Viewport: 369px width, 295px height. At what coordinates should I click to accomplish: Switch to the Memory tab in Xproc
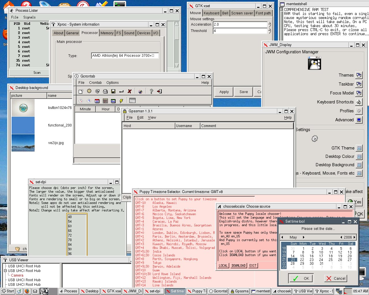(107, 33)
